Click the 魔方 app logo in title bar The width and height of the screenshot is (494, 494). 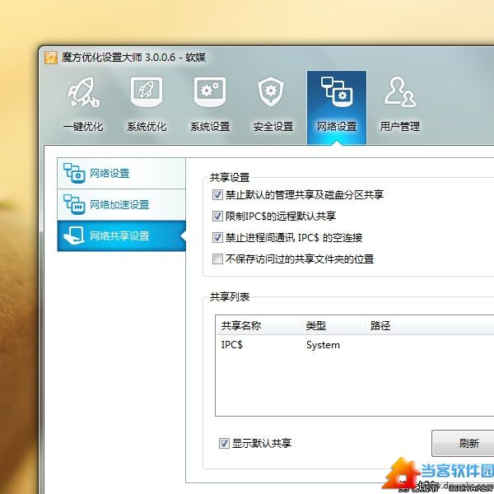coord(51,58)
